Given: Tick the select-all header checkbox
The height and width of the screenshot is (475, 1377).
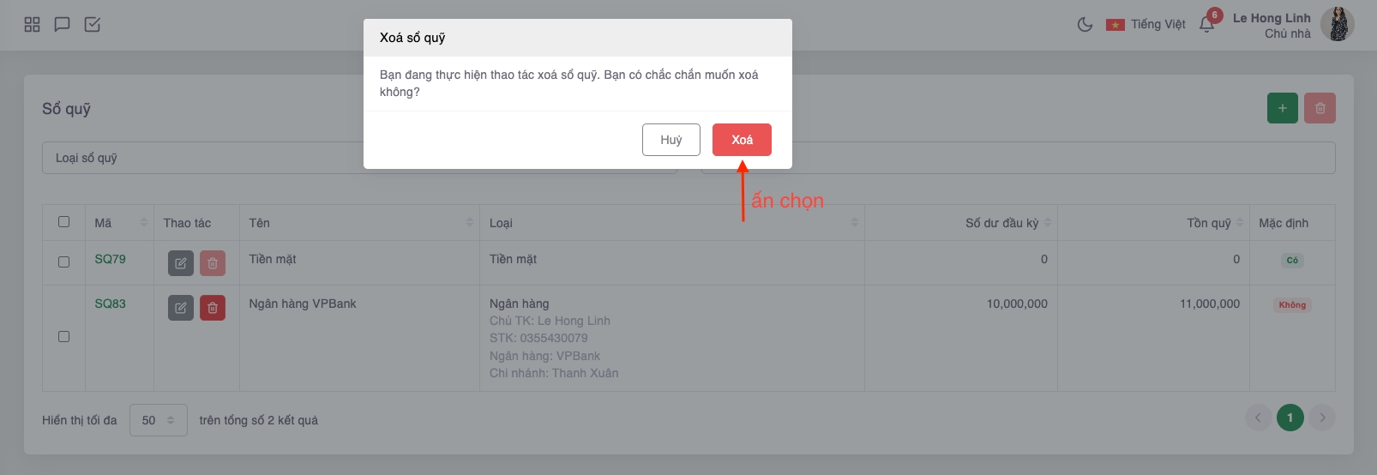Looking at the screenshot, I should click(63, 222).
